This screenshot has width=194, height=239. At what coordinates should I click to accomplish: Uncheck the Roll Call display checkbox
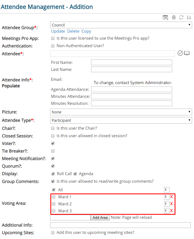(53, 174)
